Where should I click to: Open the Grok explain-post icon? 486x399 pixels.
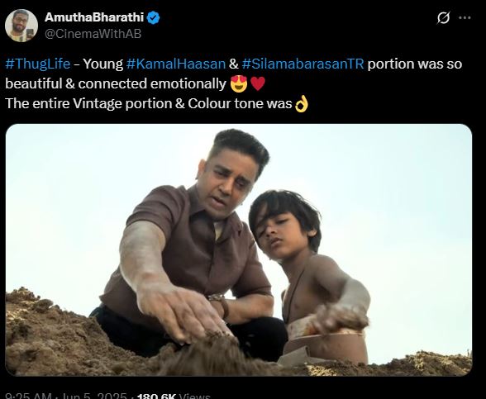pyautogui.click(x=443, y=18)
